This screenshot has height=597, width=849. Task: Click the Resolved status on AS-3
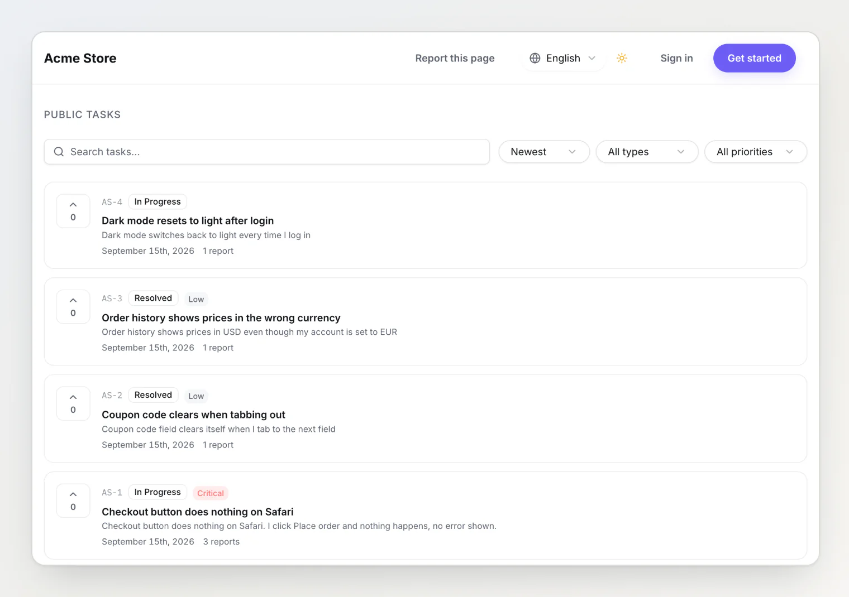coord(153,298)
